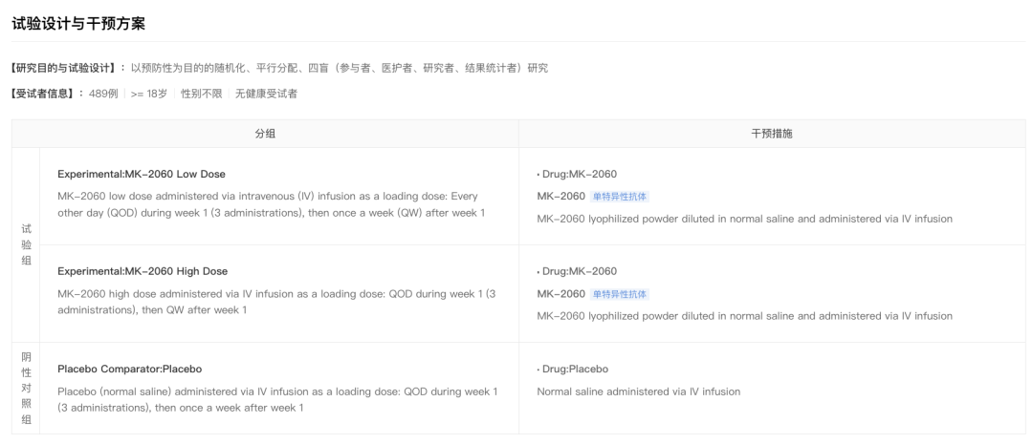
Task: Click the 干预措施 column header
Action: pos(771,134)
